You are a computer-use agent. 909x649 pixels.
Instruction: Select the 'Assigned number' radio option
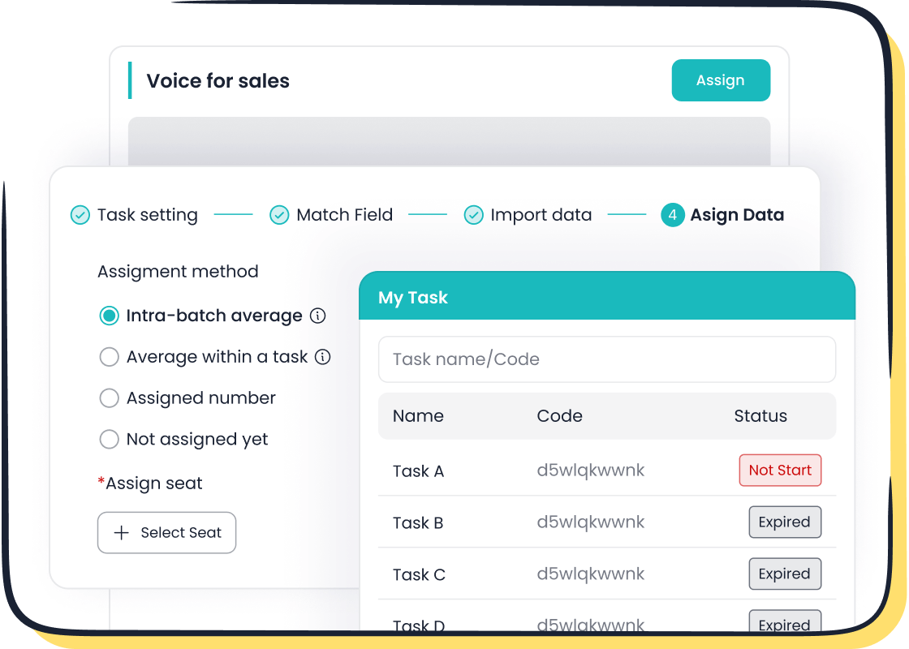(110, 398)
